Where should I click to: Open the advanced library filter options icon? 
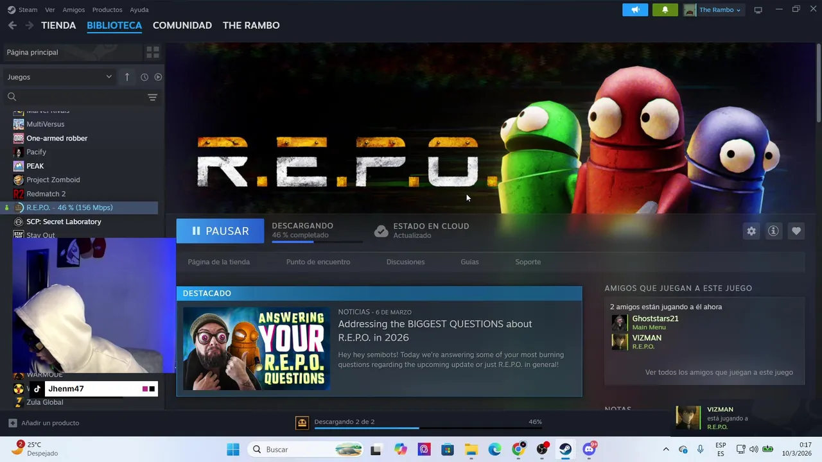(x=152, y=97)
